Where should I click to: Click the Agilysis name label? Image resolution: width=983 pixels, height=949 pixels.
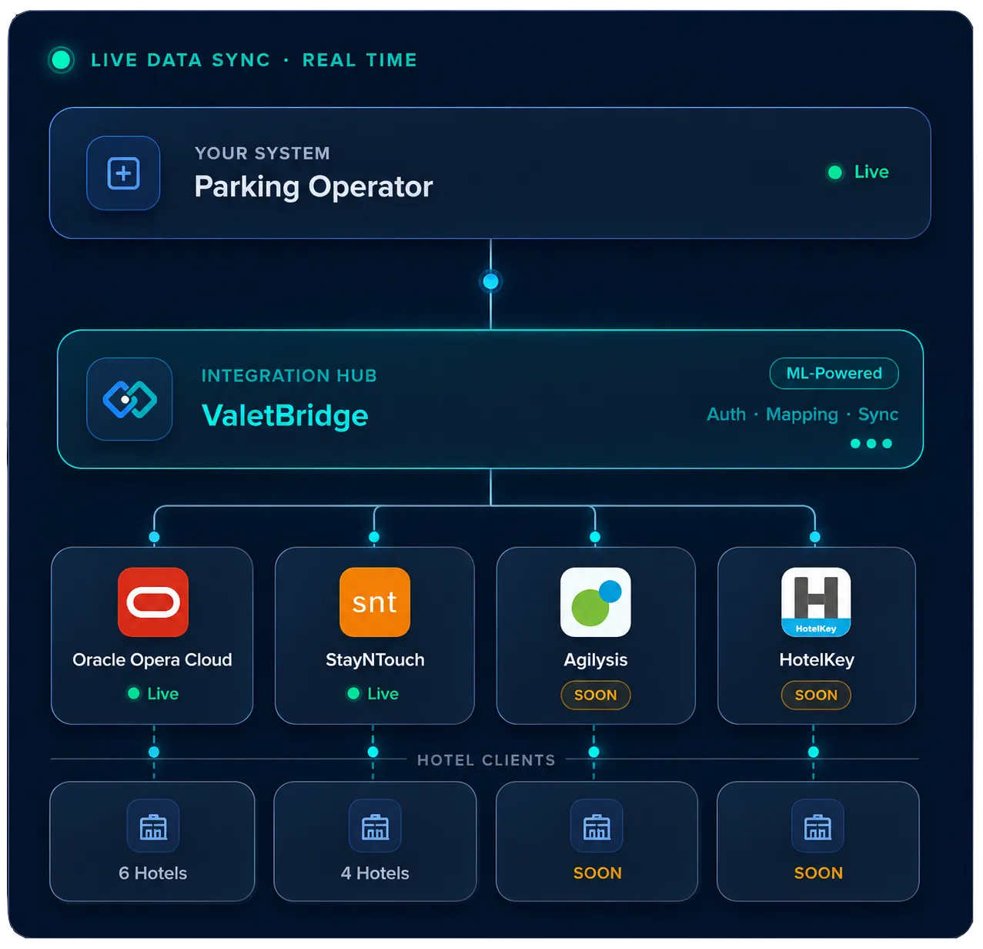(x=596, y=660)
